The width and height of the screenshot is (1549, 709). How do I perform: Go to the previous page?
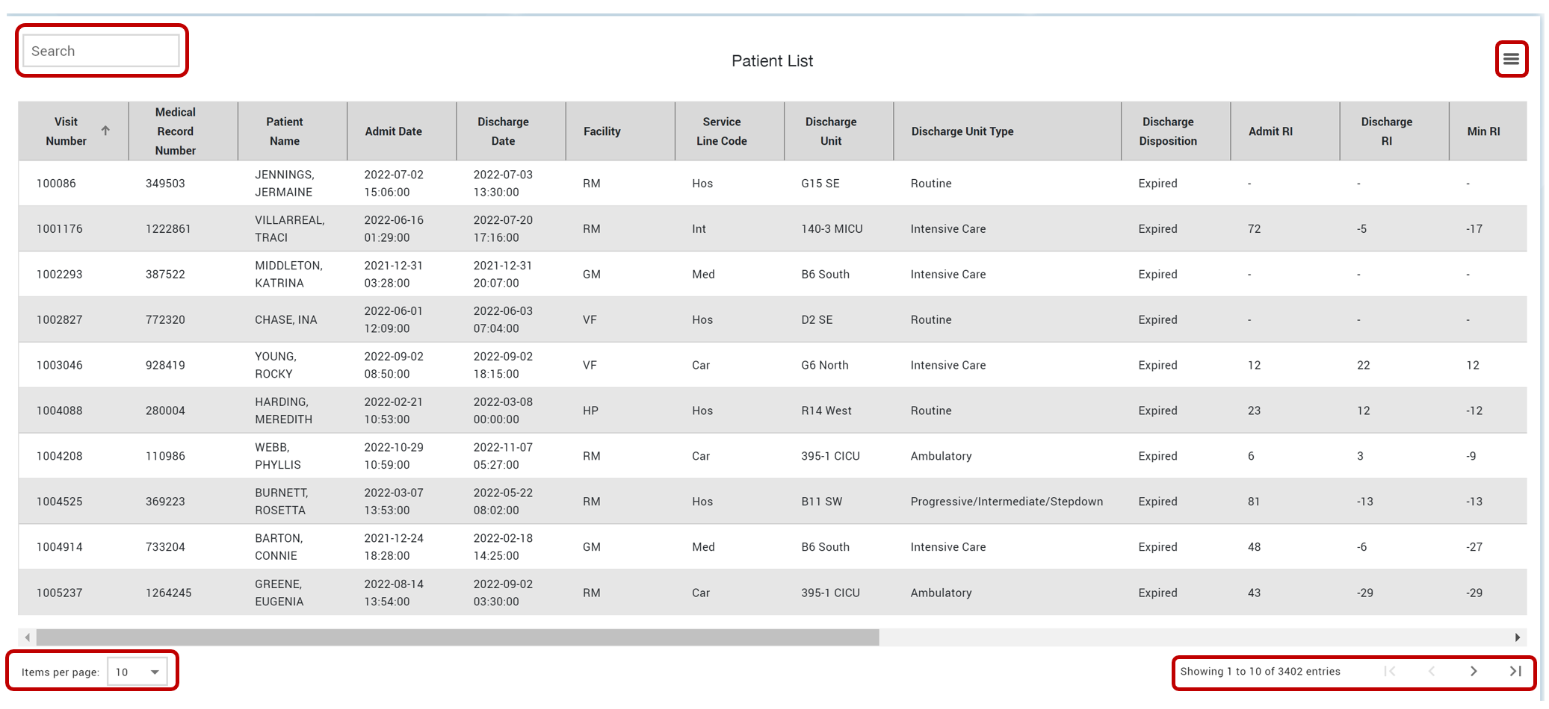click(x=1432, y=671)
